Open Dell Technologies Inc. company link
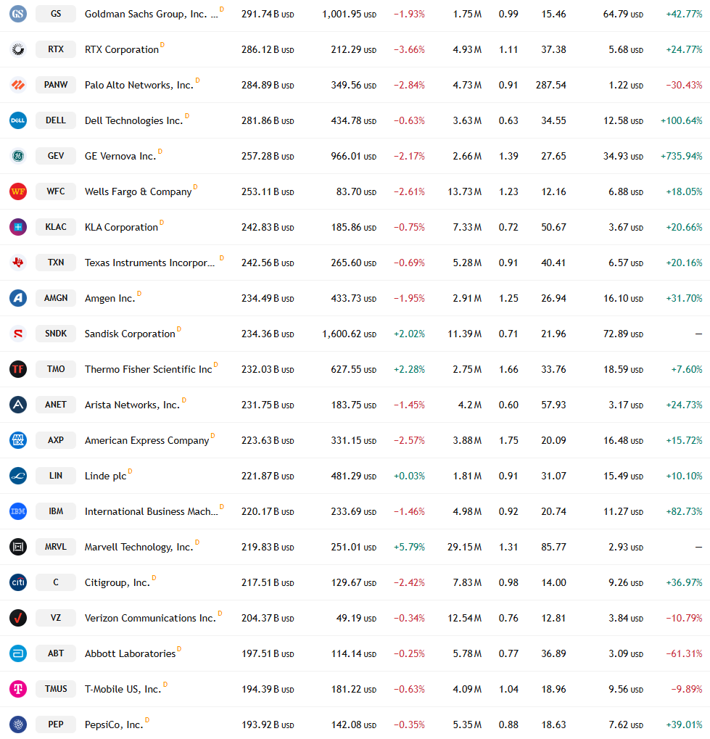 click(x=133, y=120)
